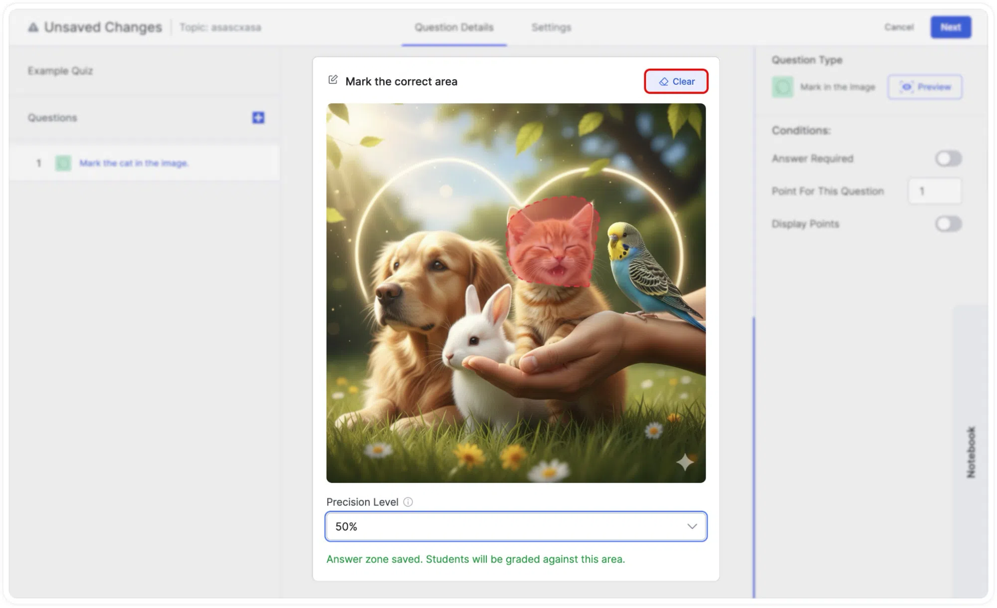This screenshot has height=608, width=997.
Task: Open the vertical Notebook side tab
Action: 971,452
